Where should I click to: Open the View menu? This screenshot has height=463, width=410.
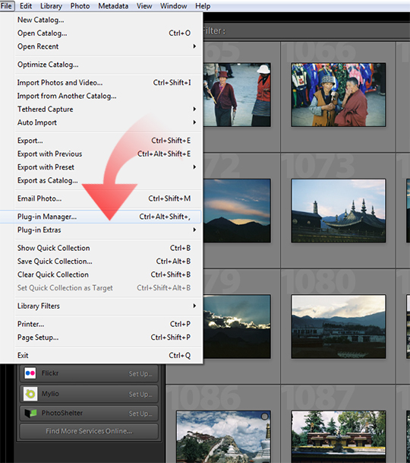coord(144,6)
